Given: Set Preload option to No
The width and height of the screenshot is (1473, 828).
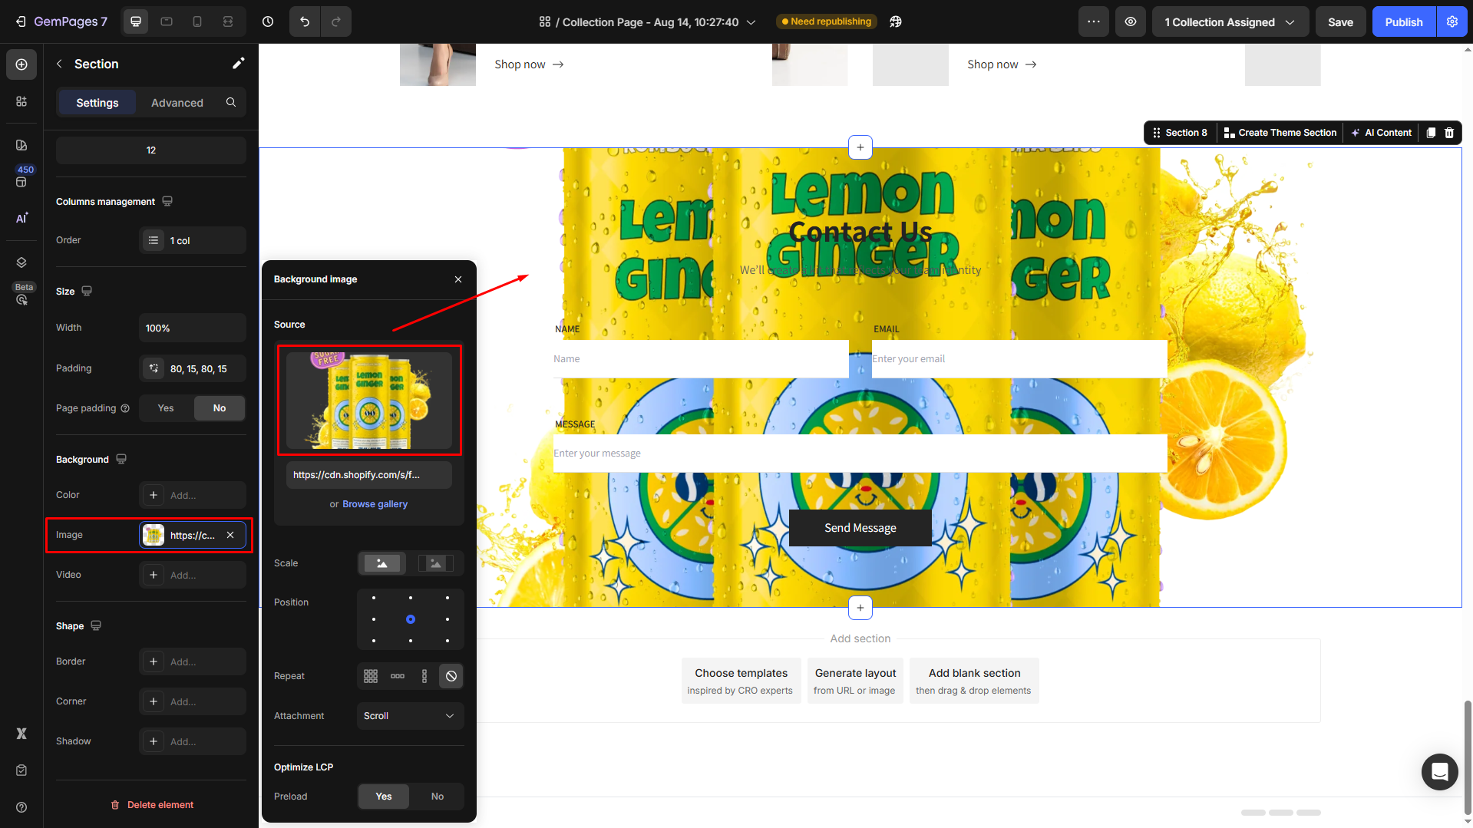Looking at the screenshot, I should (x=437, y=797).
